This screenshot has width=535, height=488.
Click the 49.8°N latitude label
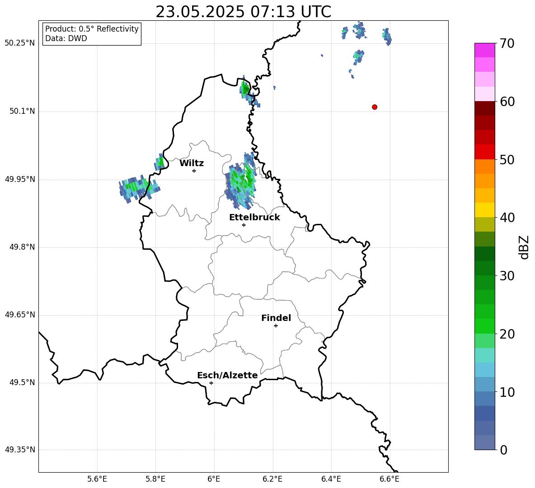click(23, 247)
